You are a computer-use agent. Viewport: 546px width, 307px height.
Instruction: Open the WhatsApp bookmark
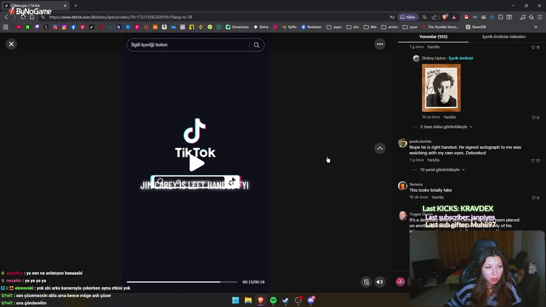219,27
